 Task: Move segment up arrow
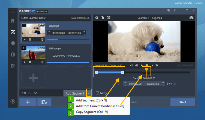(x=30, y=93)
